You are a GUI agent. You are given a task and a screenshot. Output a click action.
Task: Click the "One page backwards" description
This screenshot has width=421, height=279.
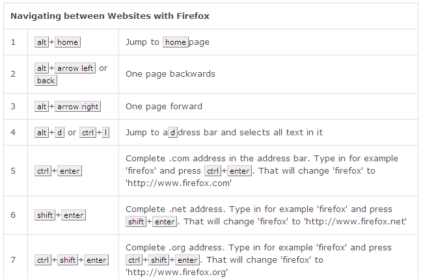click(x=170, y=74)
